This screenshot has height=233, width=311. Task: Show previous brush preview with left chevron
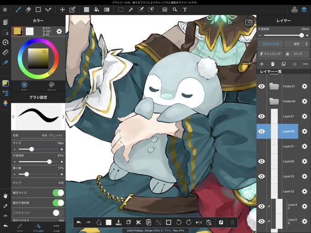(x=13, y=116)
